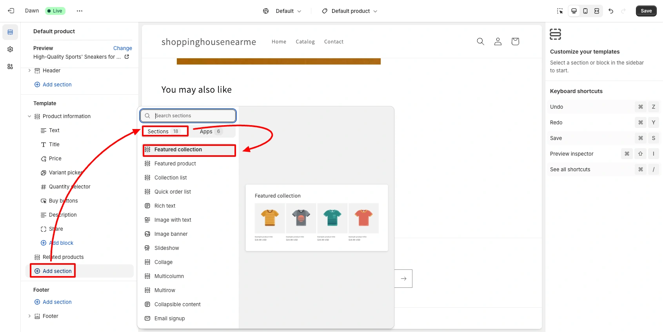Click the Search sections input field
The height and width of the screenshot is (332, 663).
click(x=188, y=116)
